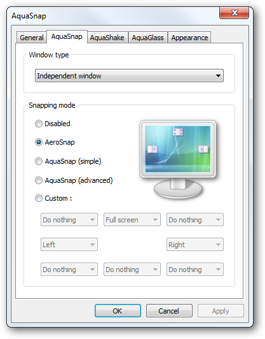This screenshot has width=265, height=339.
Task: Open the Right edge action dropdown
Action: (195, 245)
